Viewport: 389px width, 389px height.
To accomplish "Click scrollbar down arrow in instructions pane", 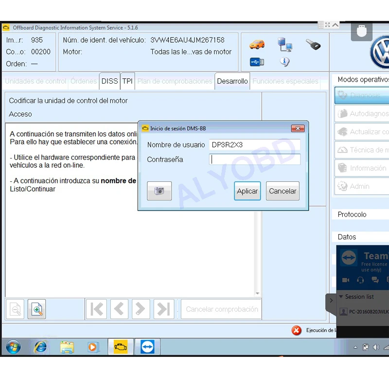I will [258, 294].
